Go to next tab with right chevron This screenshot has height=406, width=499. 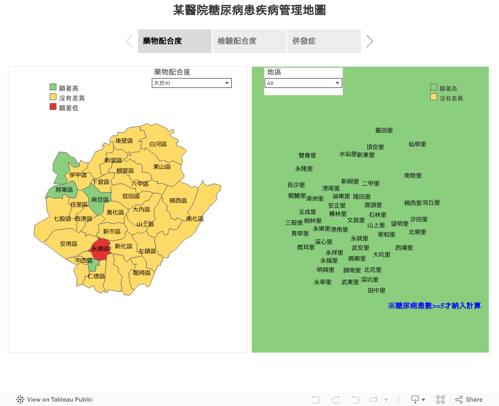pyautogui.click(x=369, y=41)
